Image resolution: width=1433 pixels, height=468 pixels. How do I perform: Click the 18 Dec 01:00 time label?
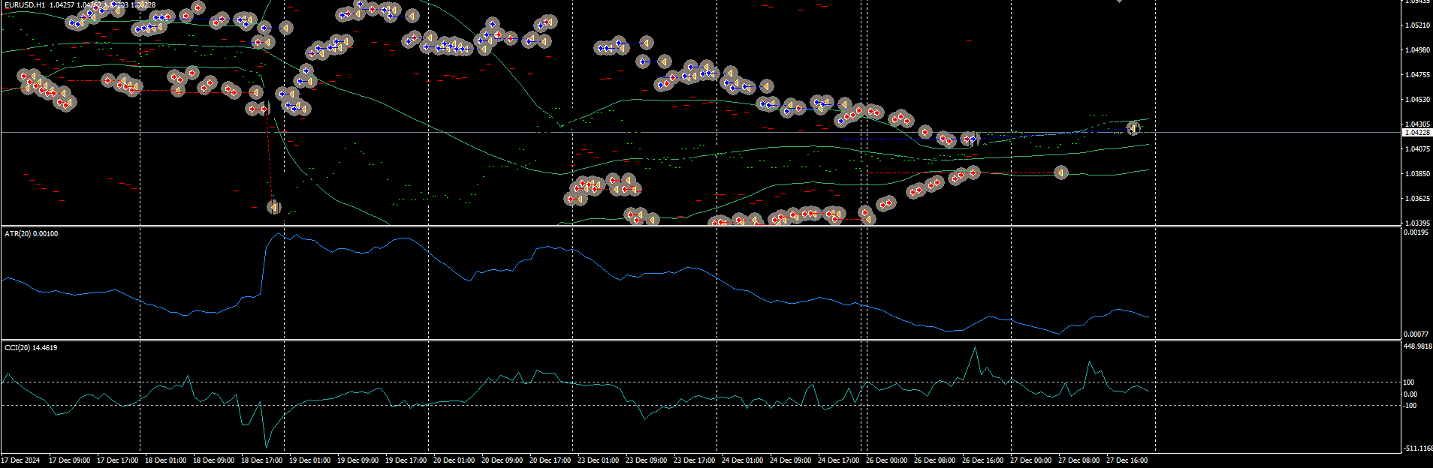tap(165, 460)
